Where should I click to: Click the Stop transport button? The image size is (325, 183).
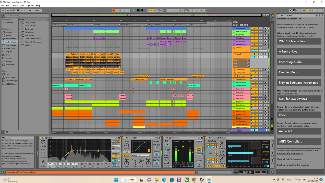pyautogui.click(x=138, y=10)
